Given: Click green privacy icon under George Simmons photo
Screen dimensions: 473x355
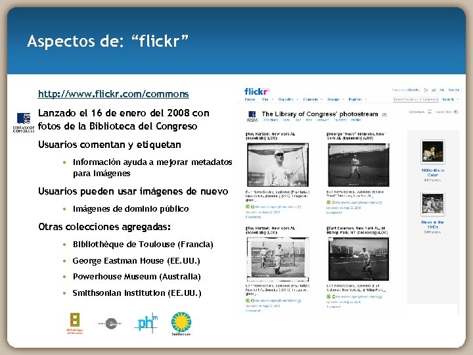Looking at the screenshot, I should (328, 202).
